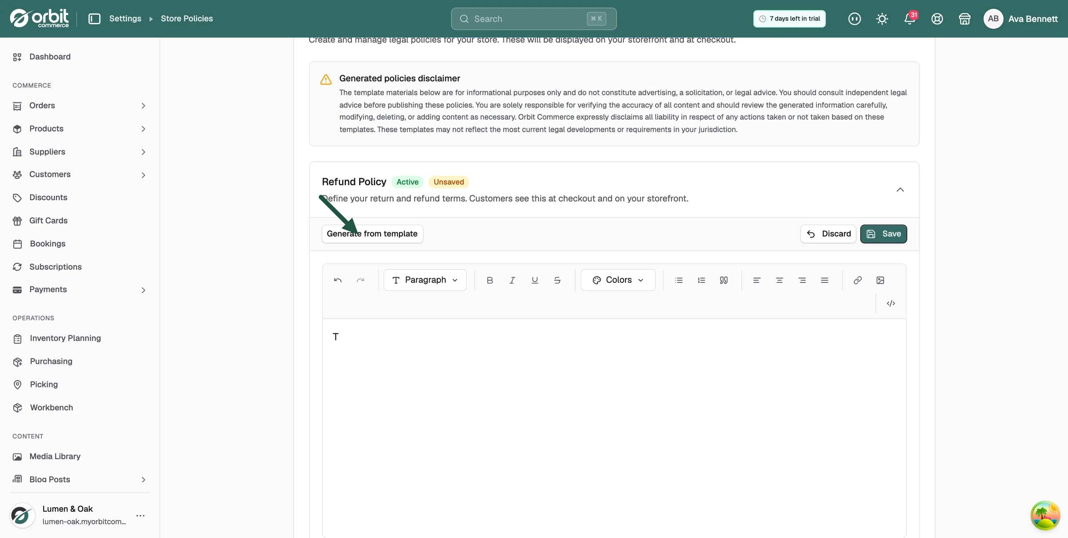The image size is (1068, 538).
Task: Click the Picking location icon
Action: pos(17,385)
